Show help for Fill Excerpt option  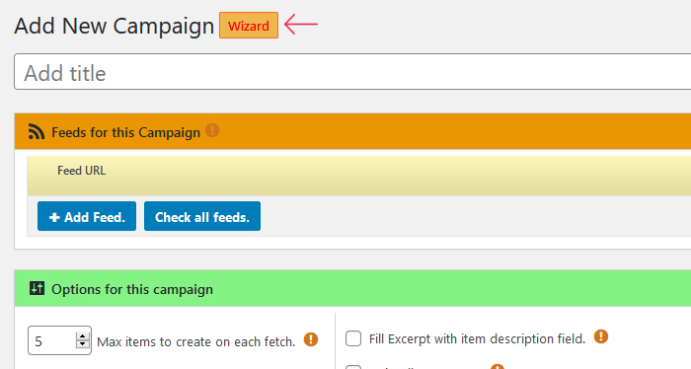click(601, 336)
